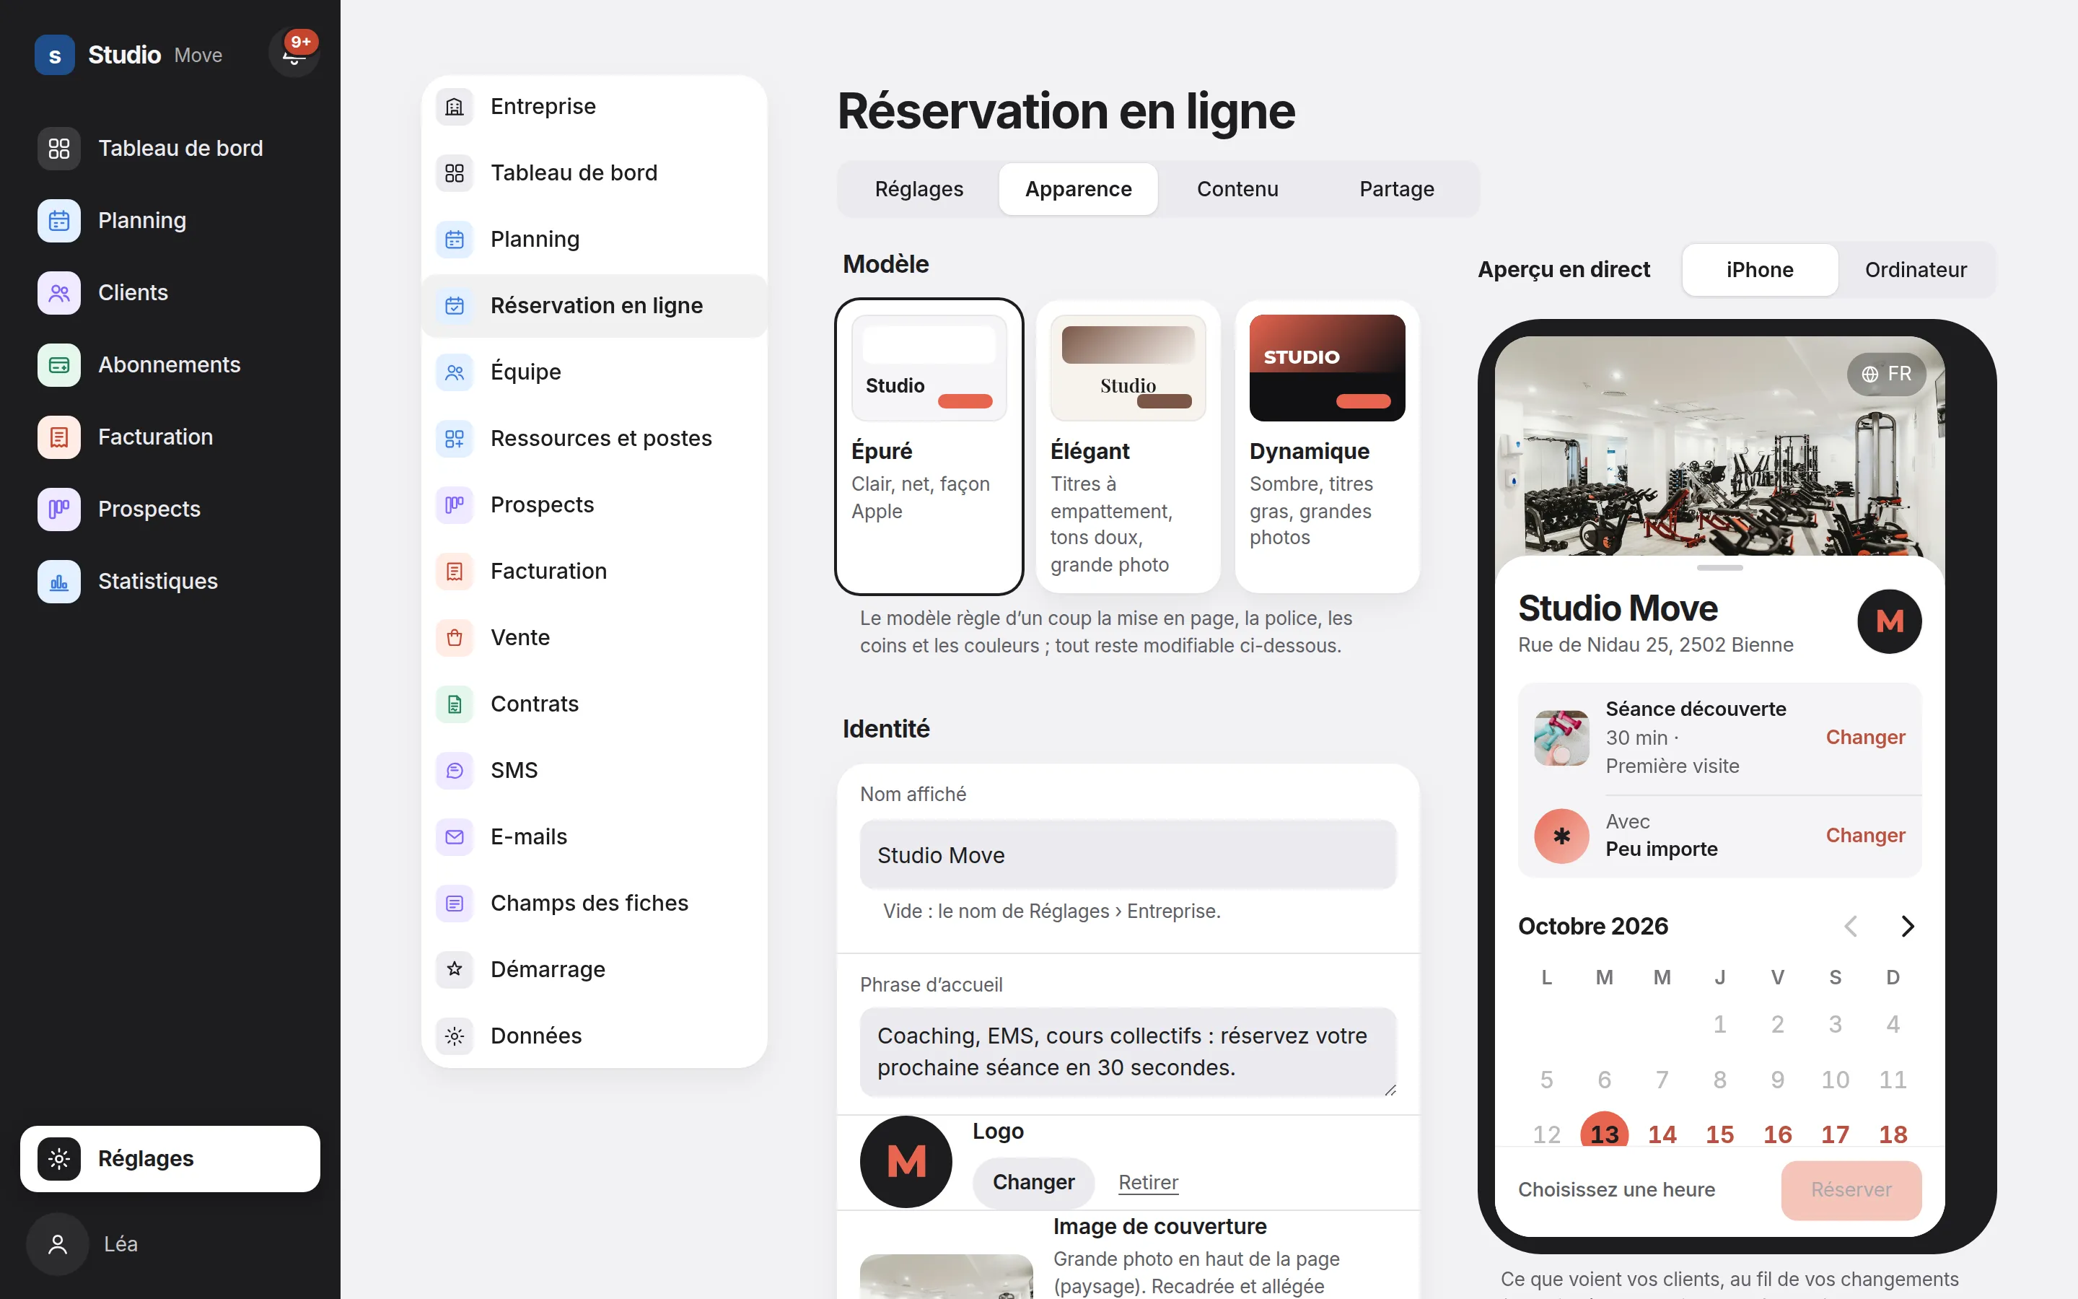
Task: Select the E-mails envelope icon
Action: [x=455, y=837]
